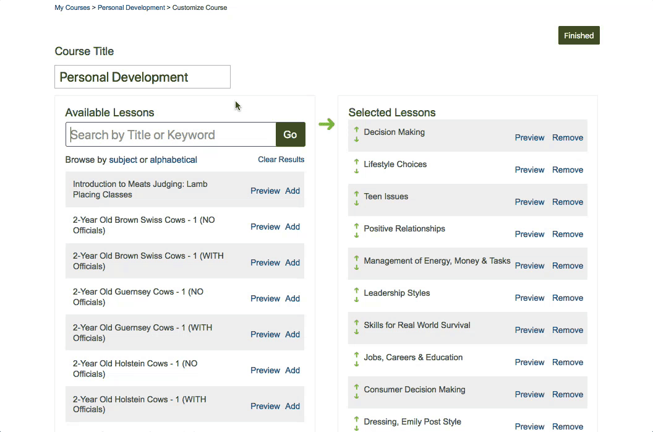Preview Management of Energy, Money & Tasks
This screenshot has height=432, width=653.
529,266
